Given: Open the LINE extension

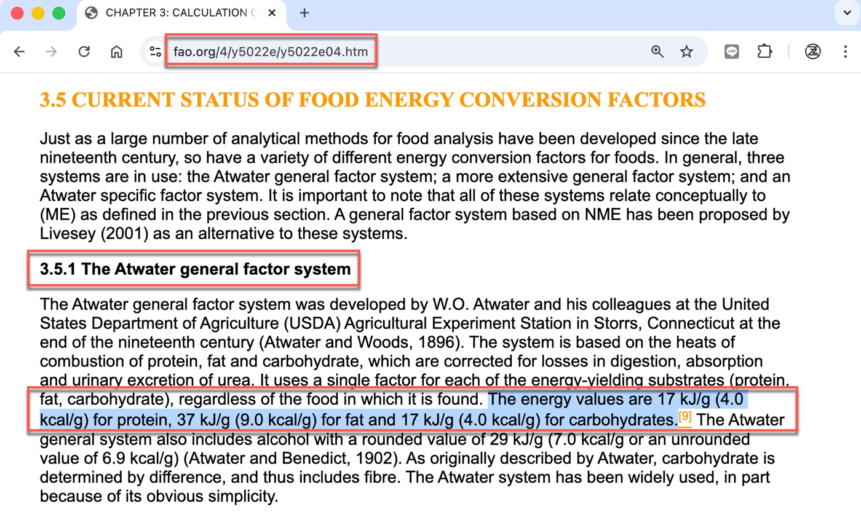Looking at the screenshot, I should point(731,52).
